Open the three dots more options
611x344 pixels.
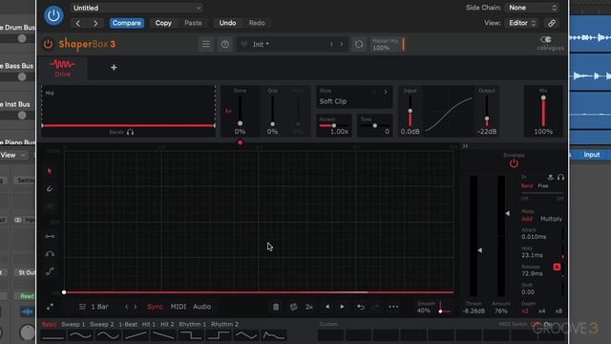(x=393, y=307)
